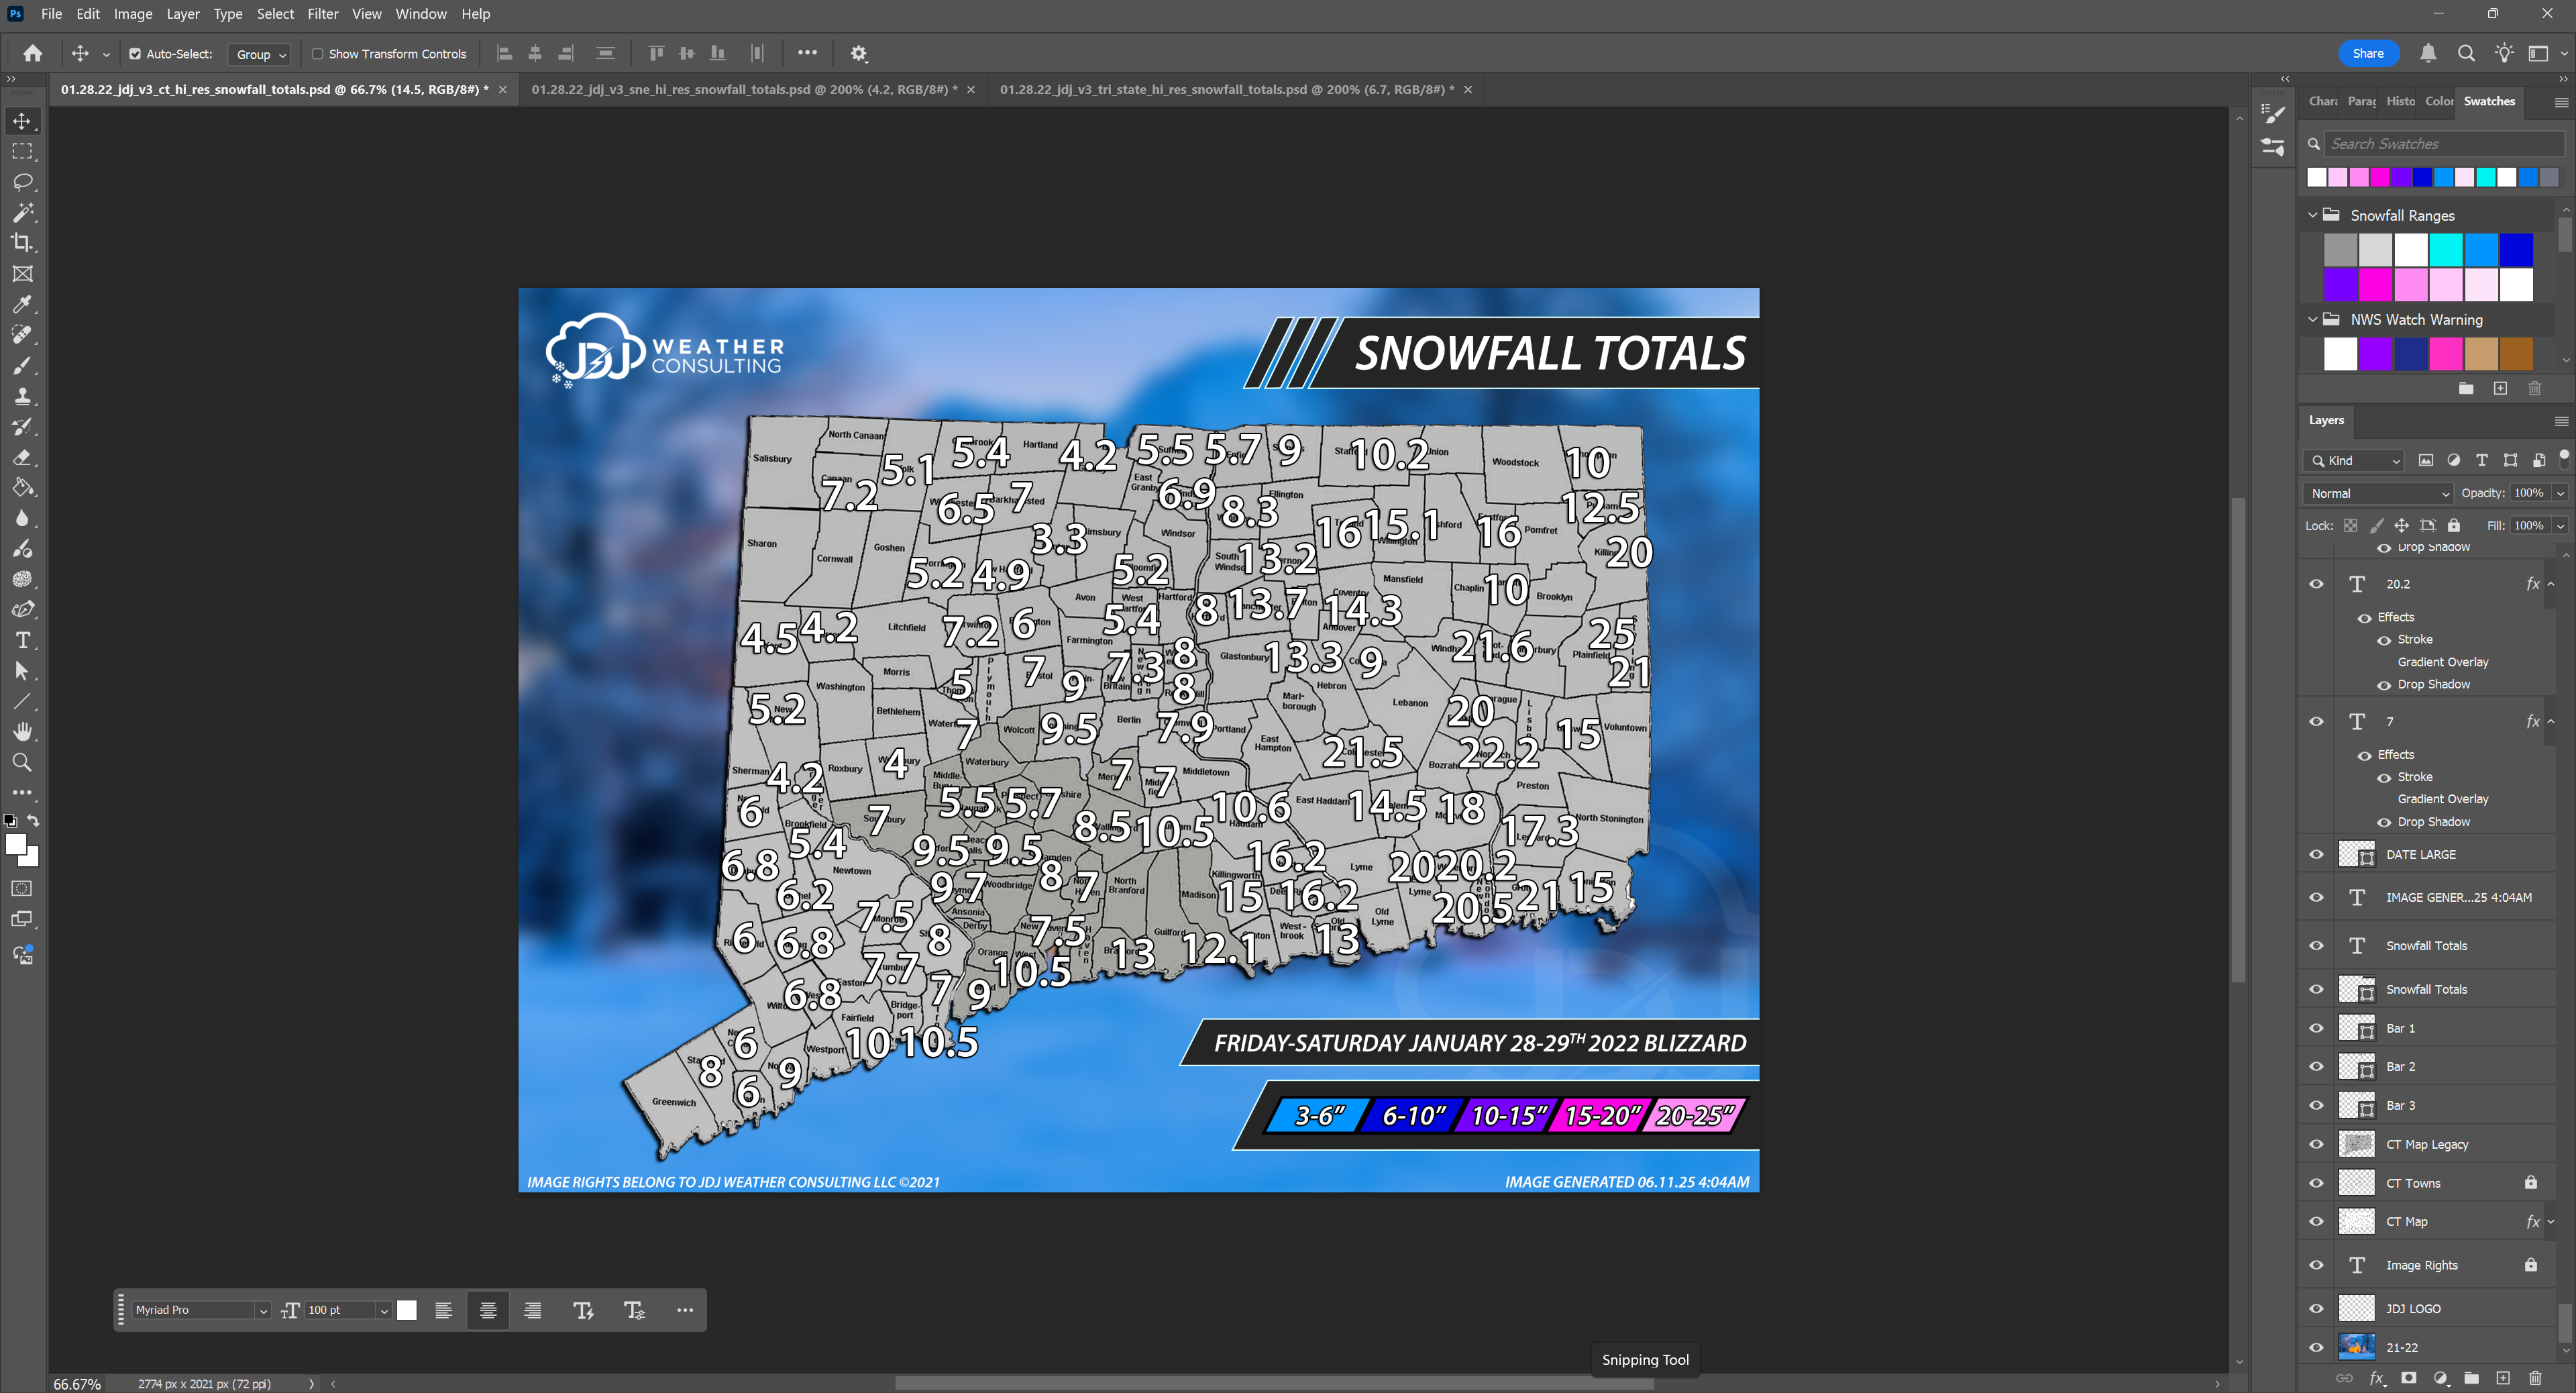
Task: Disable the Auto-Select checkbox
Action: pyautogui.click(x=135, y=54)
